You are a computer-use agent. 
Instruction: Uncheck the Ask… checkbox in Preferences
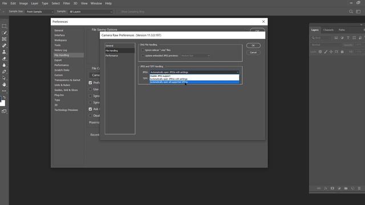coord(90,109)
